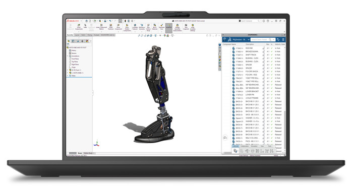353x186 pixels.
Task: Activate Move Component tool
Action: coord(119,27)
